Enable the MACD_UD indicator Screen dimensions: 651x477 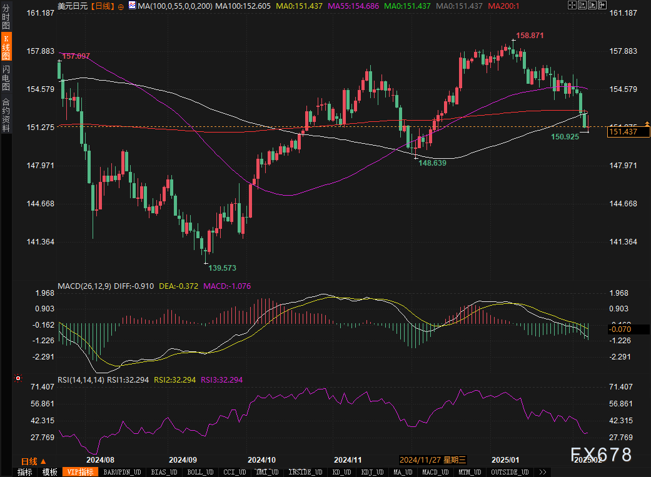point(435,472)
